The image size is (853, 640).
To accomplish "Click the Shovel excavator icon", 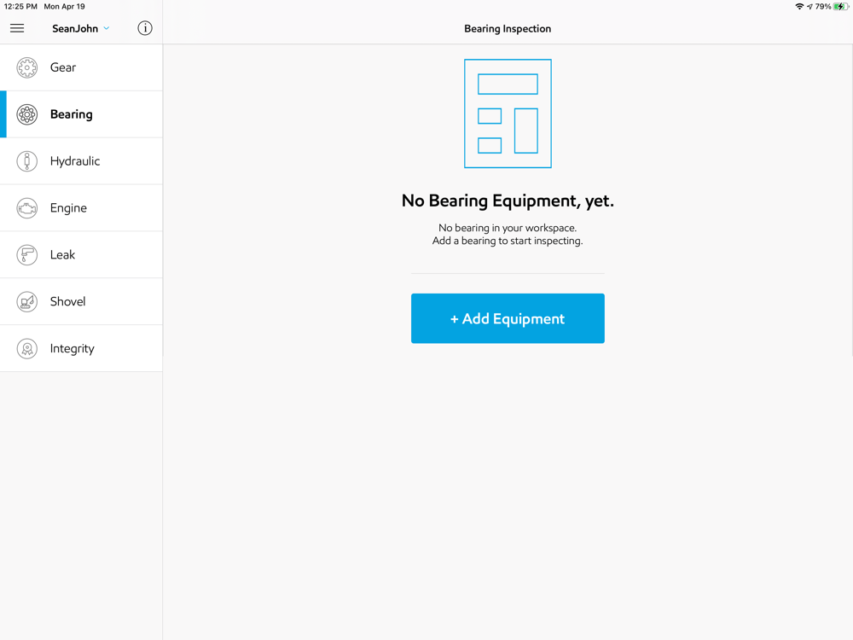I will coord(26,301).
